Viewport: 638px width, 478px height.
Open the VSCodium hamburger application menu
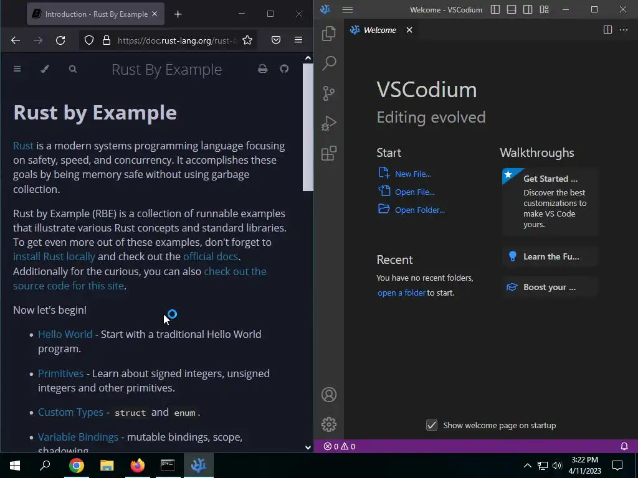[x=348, y=9]
